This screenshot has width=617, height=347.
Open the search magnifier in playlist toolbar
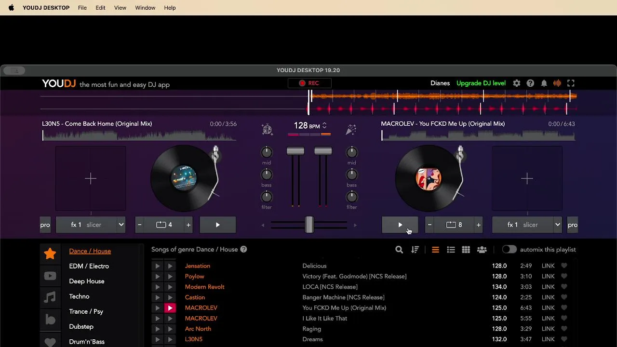pyautogui.click(x=399, y=250)
